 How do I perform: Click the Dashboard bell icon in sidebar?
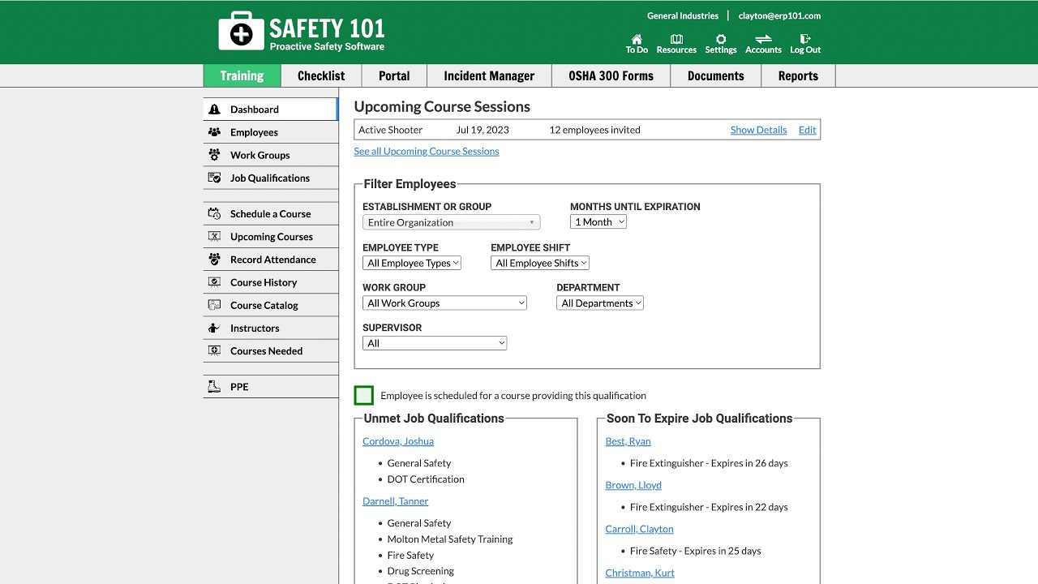(x=214, y=109)
